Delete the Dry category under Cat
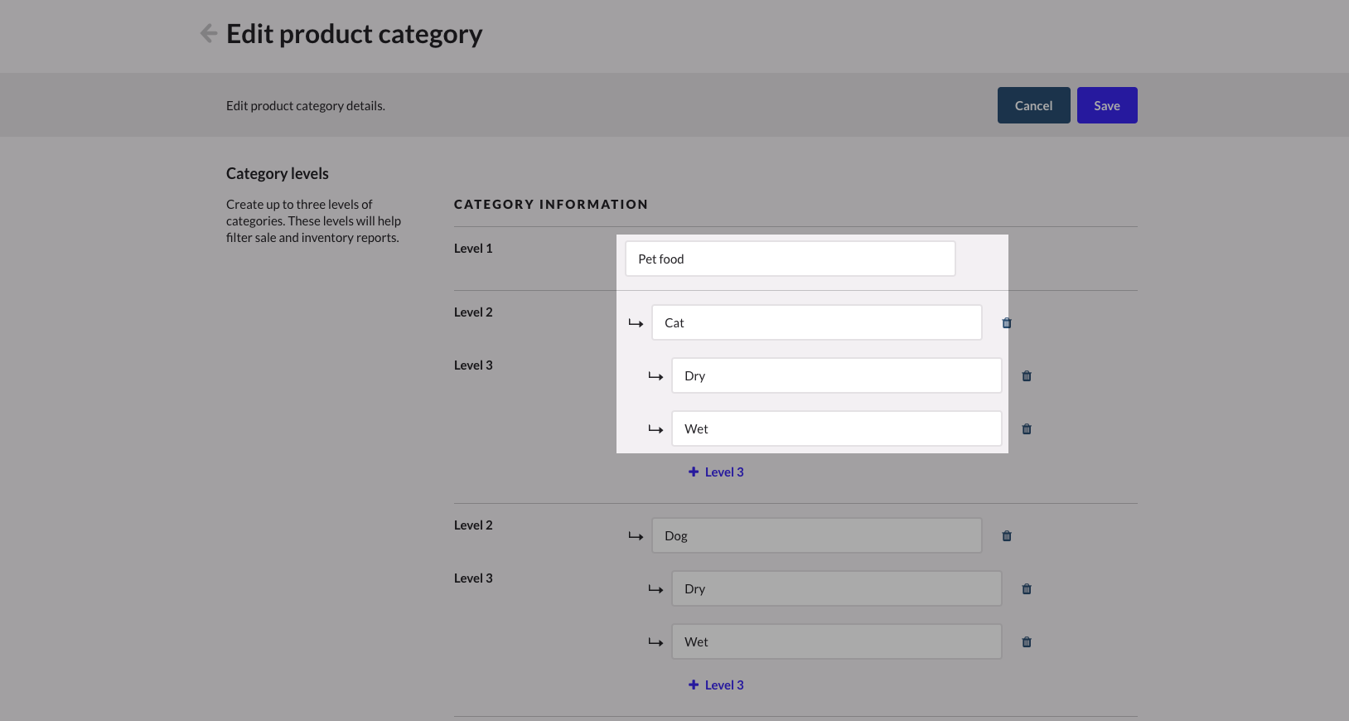 [x=1027, y=376]
